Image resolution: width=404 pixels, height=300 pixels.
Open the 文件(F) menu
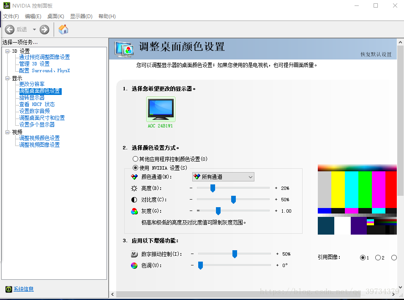[11, 16]
